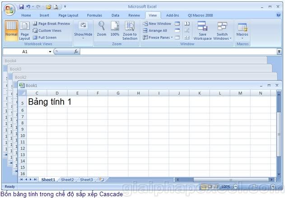This screenshot has height=198, width=285.
Task: Open New Window
Action: point(157,23)
